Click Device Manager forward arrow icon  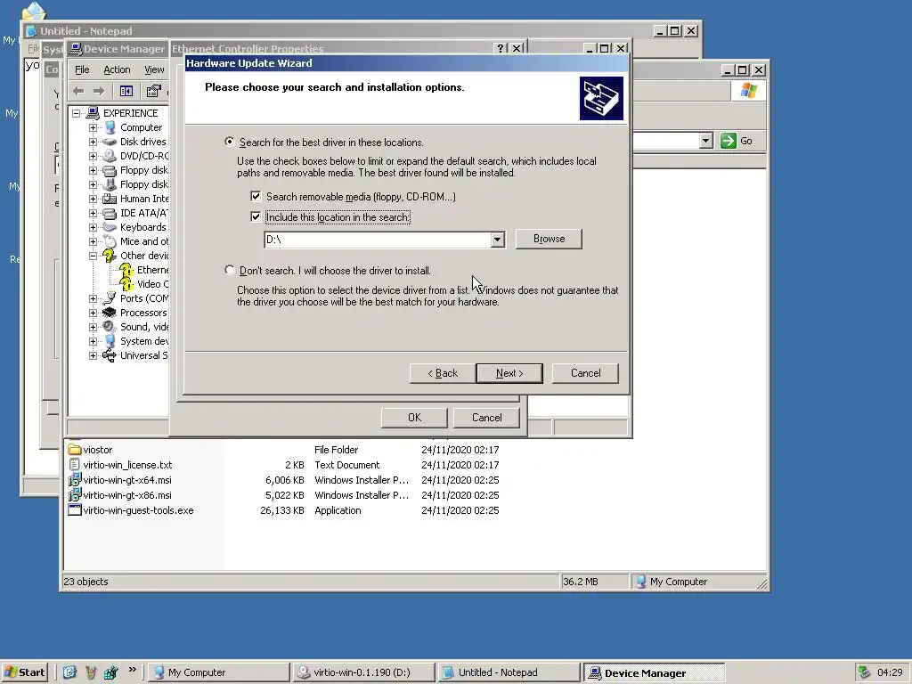[x=99, y=92]
